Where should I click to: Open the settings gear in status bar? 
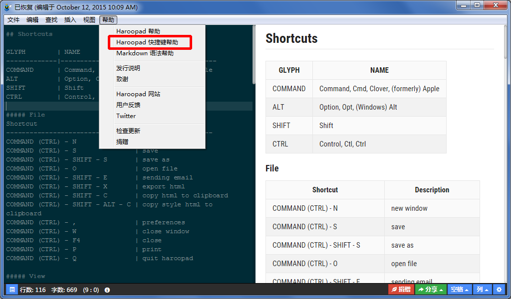[499, 289]
